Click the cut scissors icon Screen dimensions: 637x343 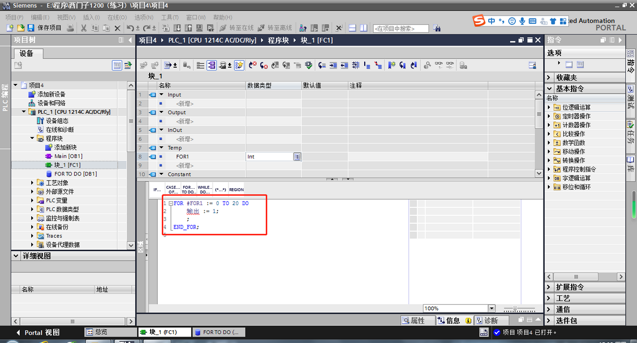coord(84,28)
